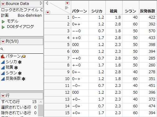157x117 pixels.
Task: Click the column search magnifier icon
Action: tap(2, 49)
